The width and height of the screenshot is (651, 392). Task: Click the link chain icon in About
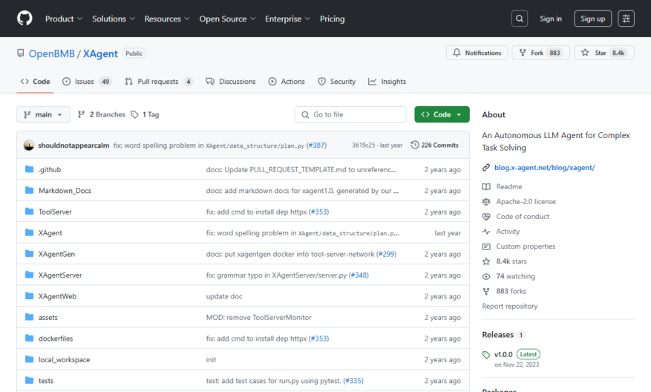click(x=486, y=167)
